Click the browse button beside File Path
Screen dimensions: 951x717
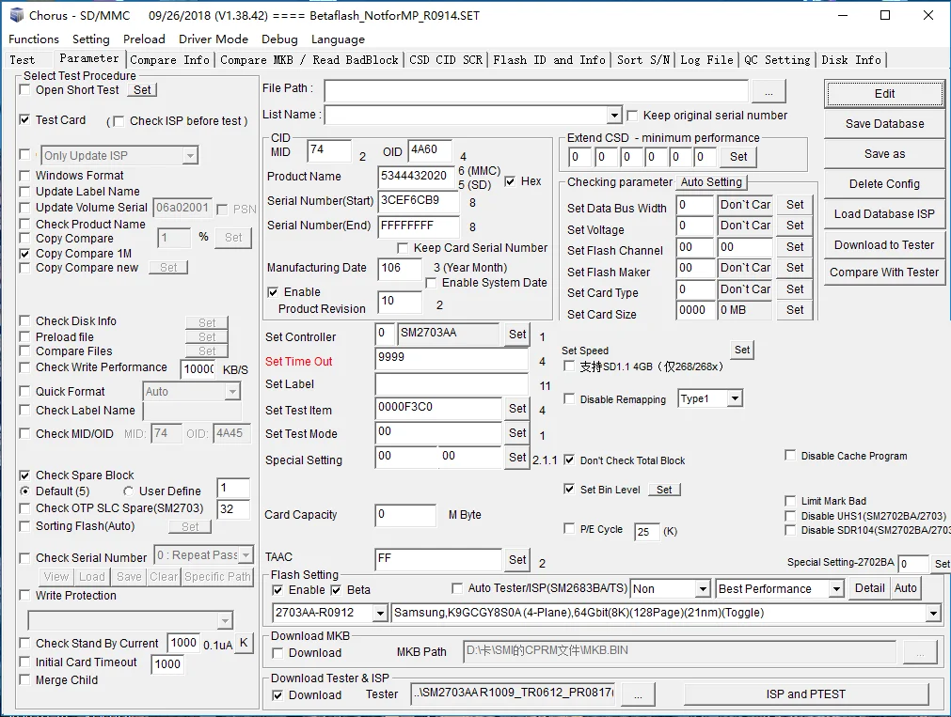click(769, 92)
